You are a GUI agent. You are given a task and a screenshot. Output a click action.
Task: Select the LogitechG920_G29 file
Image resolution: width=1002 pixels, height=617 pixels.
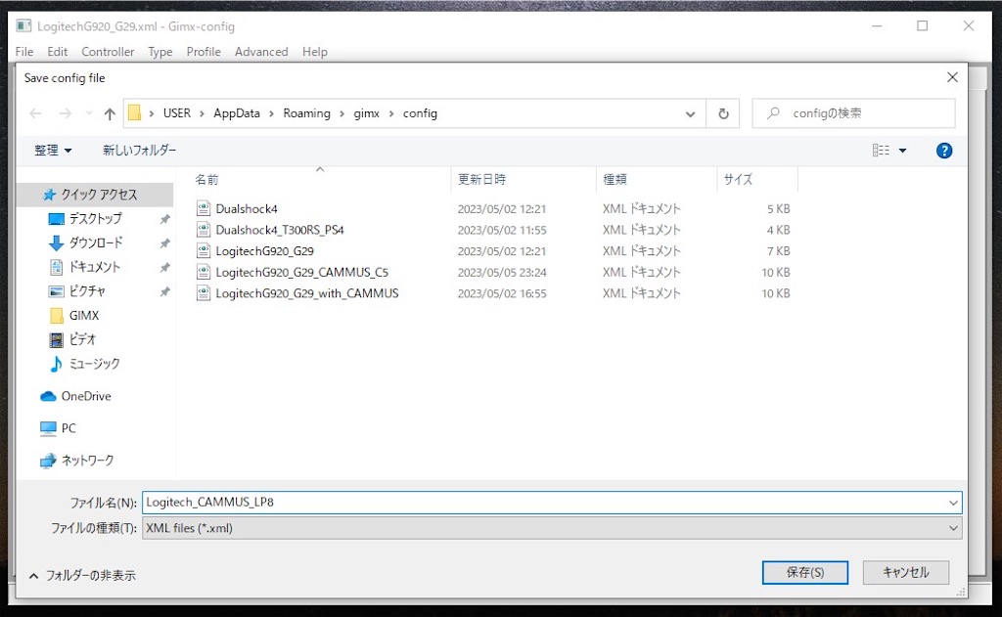tap(264, 251)
